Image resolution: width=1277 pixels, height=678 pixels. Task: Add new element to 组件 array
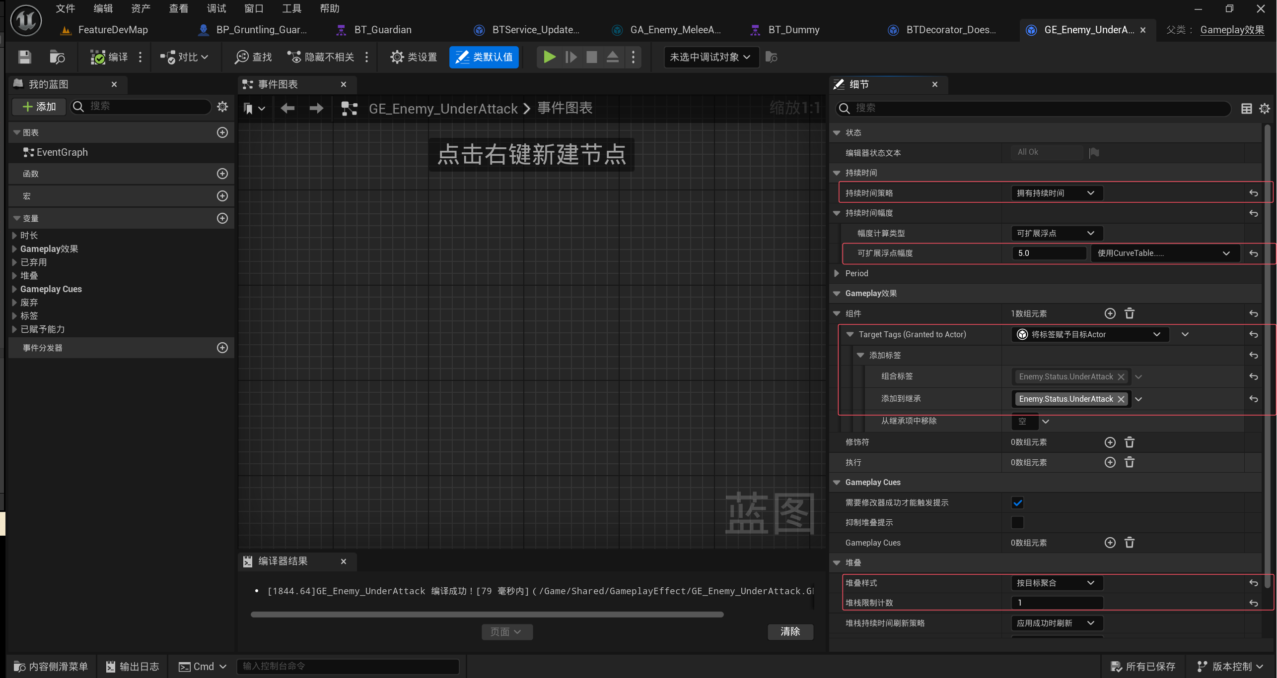1110,313
